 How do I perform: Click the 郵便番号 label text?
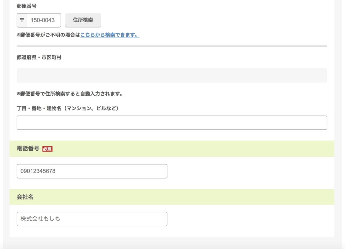tap(27, 6)
